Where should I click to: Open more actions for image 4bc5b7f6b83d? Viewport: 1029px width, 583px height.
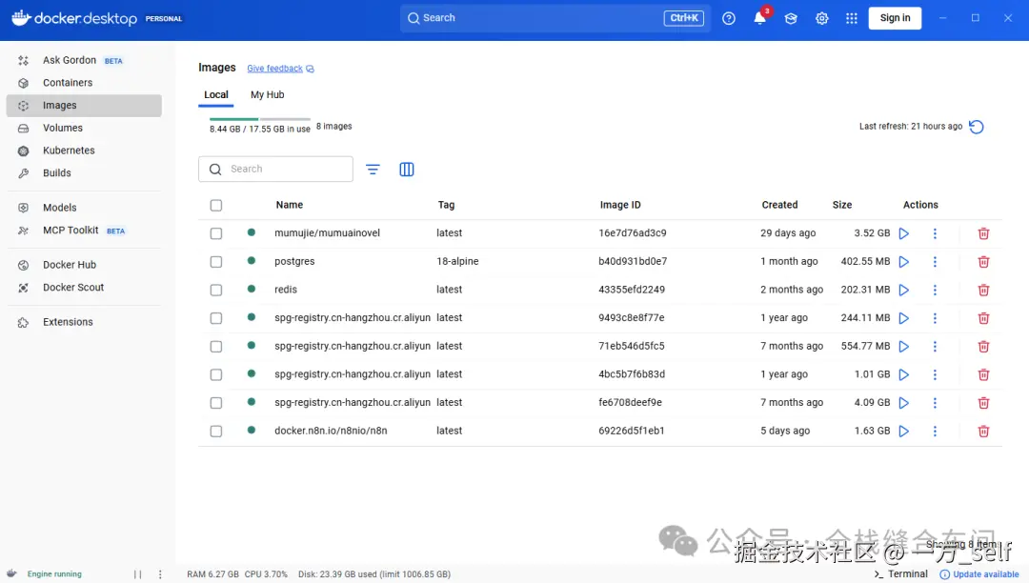[936, 374]
